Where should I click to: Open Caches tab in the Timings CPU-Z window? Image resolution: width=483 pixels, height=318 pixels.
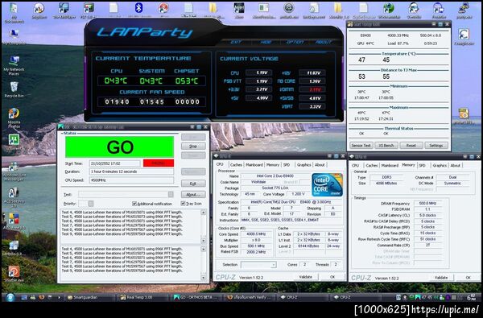tap(371, 166)
